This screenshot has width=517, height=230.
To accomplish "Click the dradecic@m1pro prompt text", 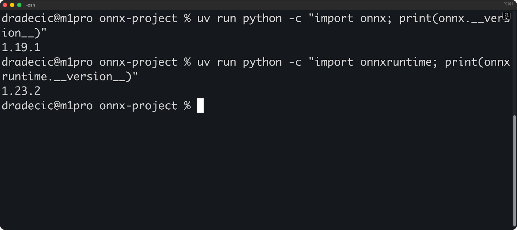I will [47, 105].
